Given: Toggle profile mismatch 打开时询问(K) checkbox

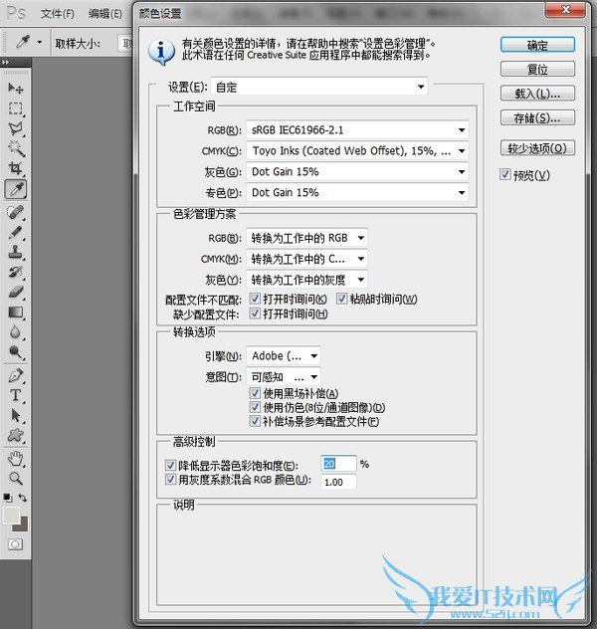Looking at the screenshot, I should pyautogui.click(x=255, y=299).
